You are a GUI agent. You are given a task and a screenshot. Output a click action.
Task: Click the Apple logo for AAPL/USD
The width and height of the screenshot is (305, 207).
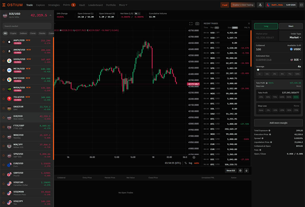[9, 42]
